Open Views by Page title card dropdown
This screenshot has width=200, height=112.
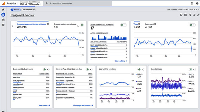point(89,69)
